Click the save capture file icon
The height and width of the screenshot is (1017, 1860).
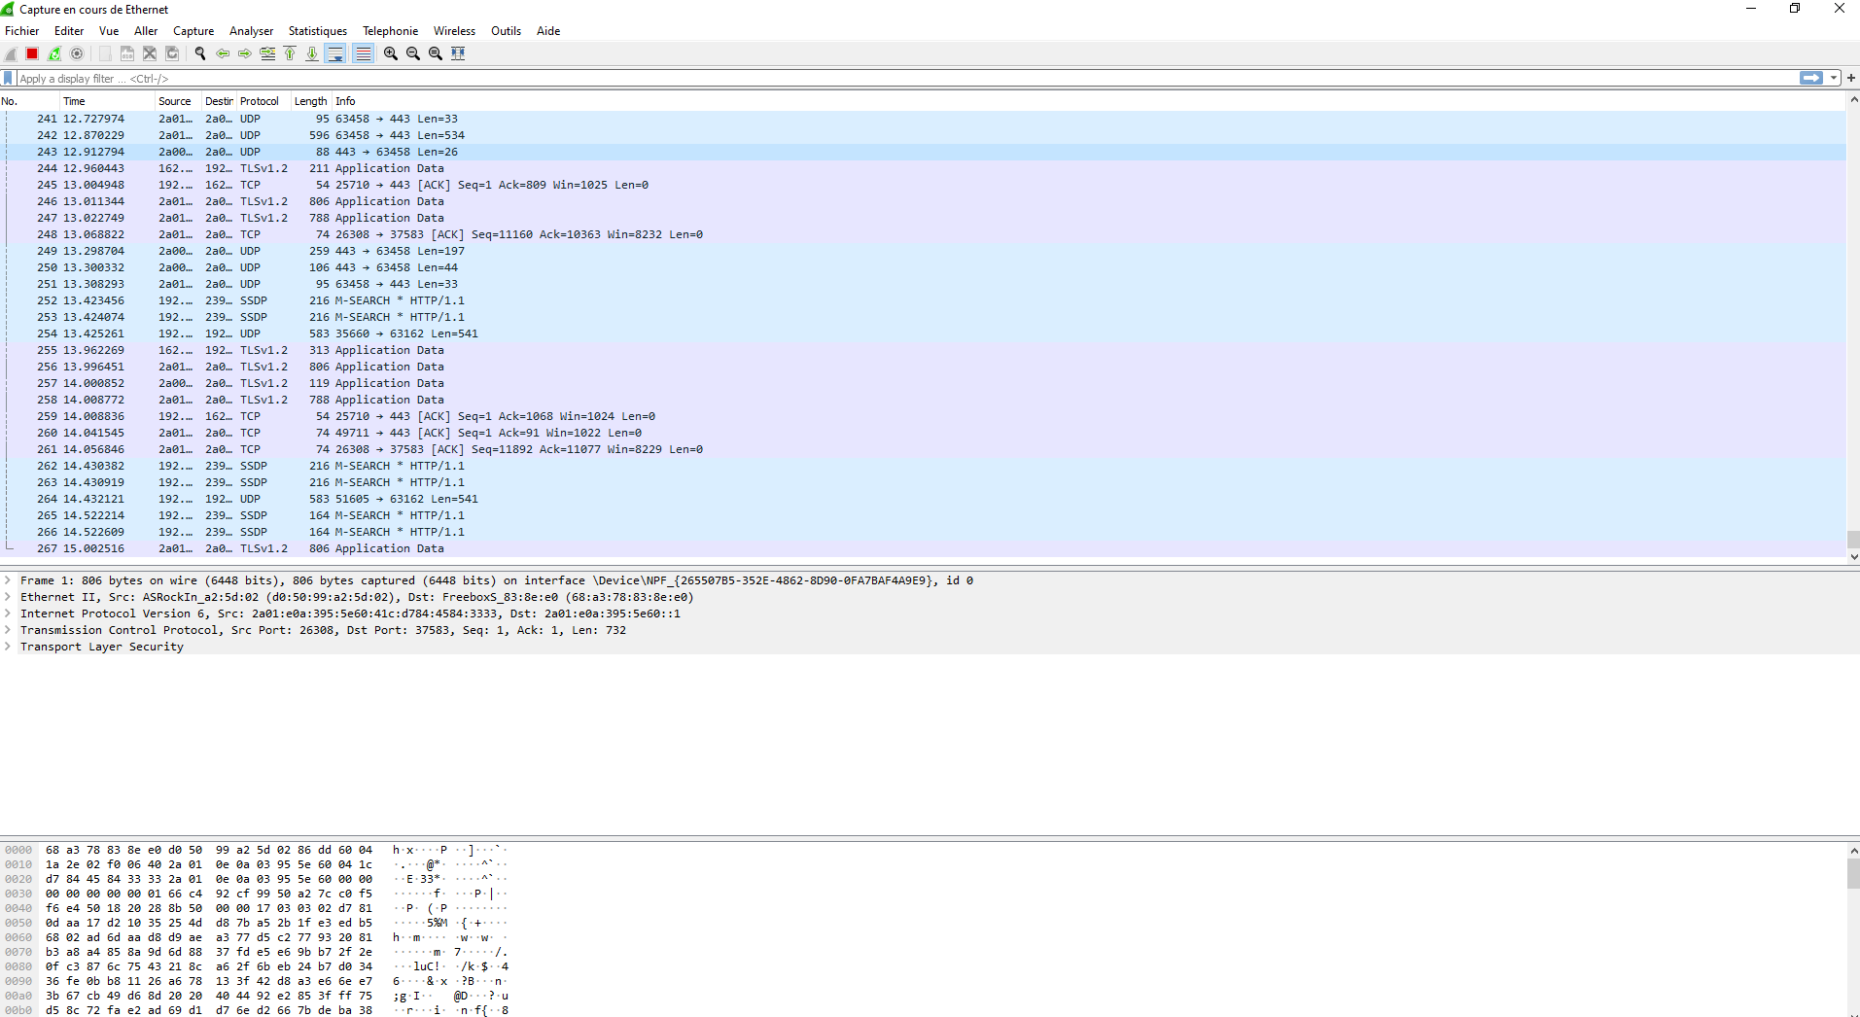tap(127, 53)
